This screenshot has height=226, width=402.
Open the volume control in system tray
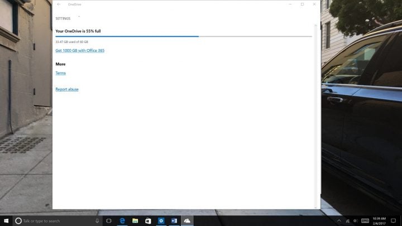355,221
